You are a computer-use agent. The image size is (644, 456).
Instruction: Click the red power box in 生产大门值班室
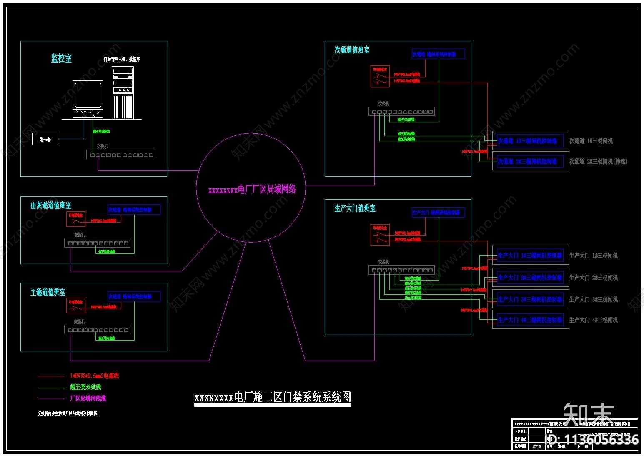[x=380, y=235]
